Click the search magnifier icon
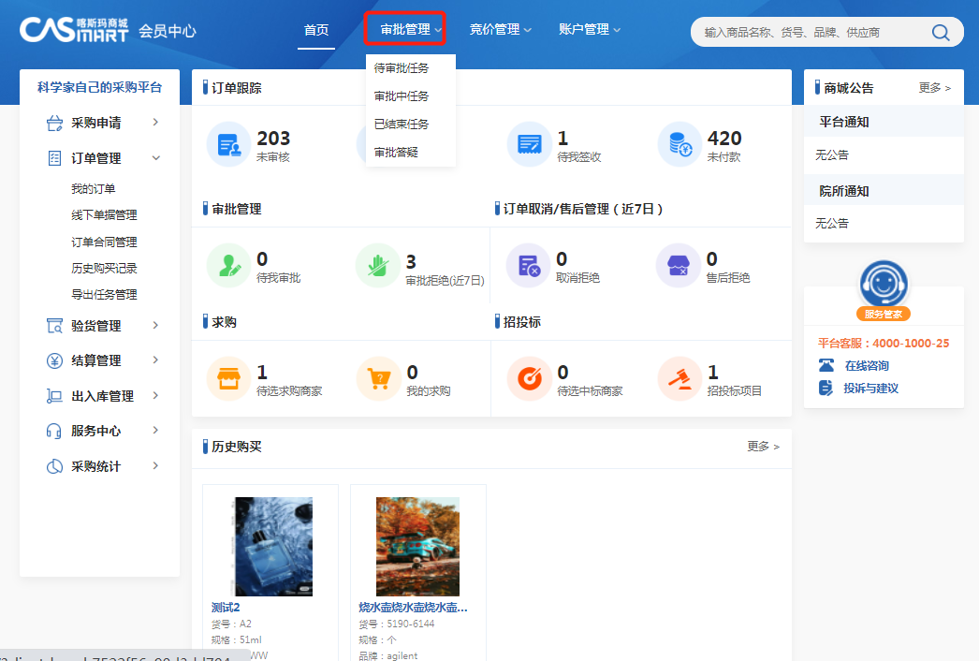This screenshot has width=979, height=661. pyautogui.click(x=941, y=33)
